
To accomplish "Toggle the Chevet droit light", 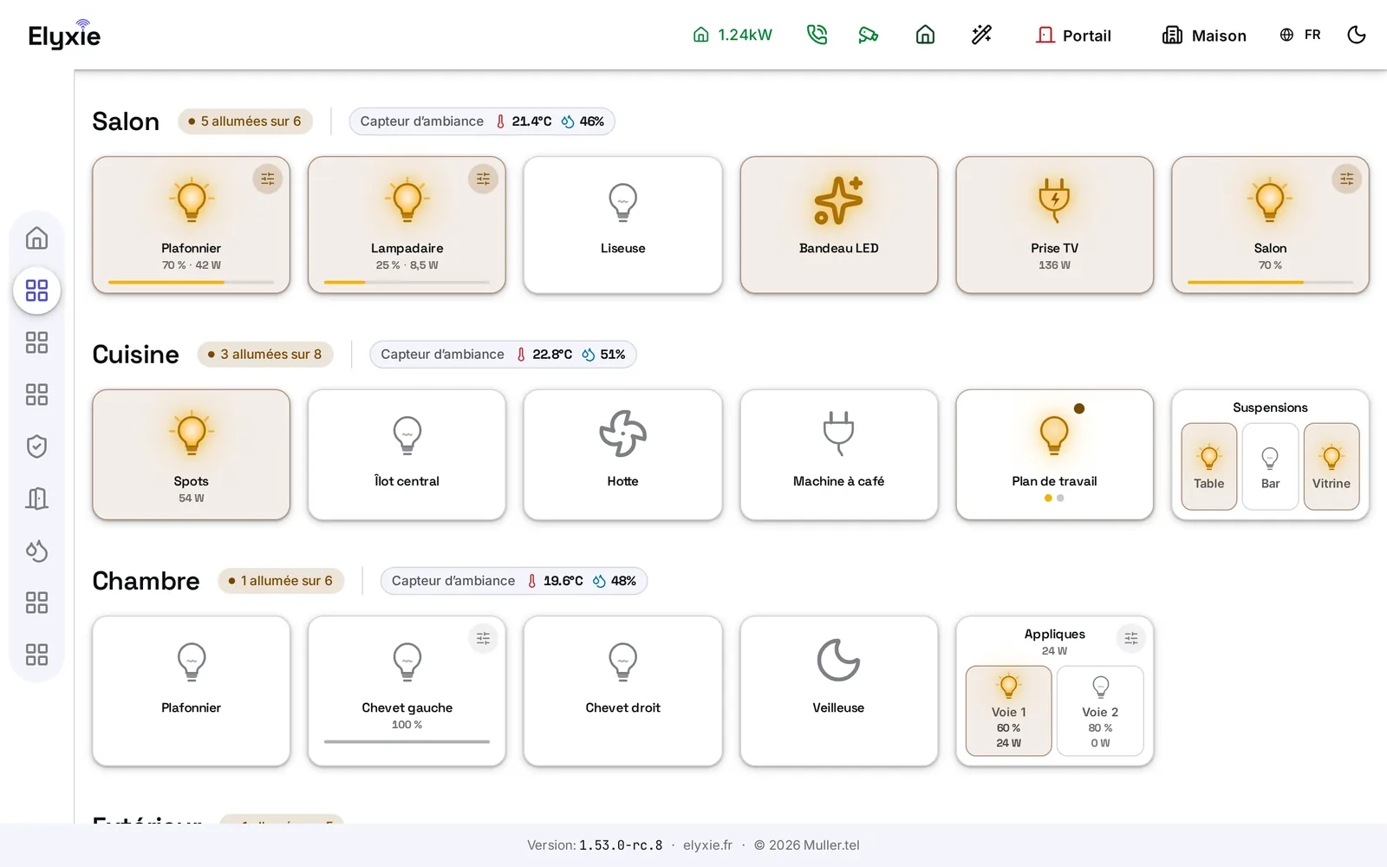I will tap(622, 691).
